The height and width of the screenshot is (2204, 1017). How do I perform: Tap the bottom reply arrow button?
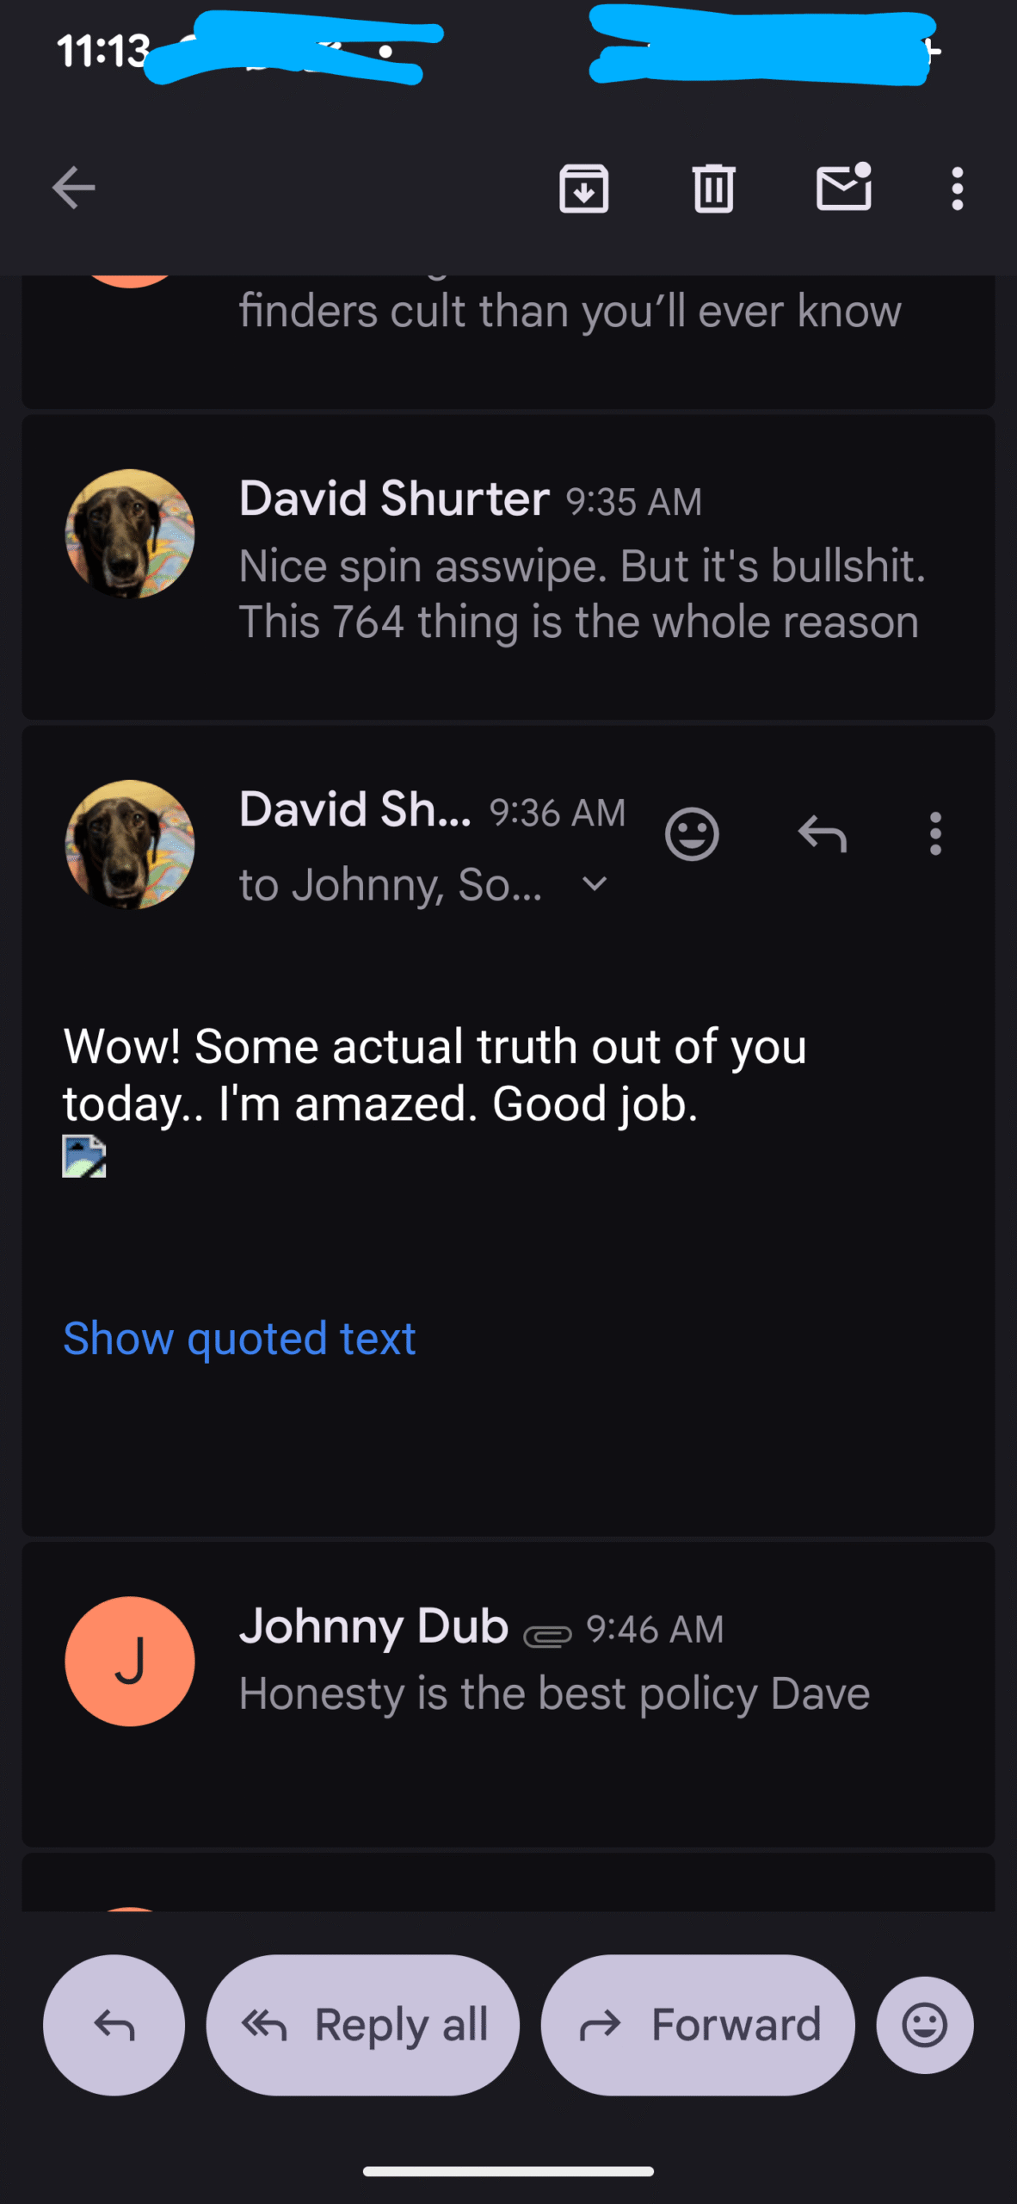click(114, 2025)
